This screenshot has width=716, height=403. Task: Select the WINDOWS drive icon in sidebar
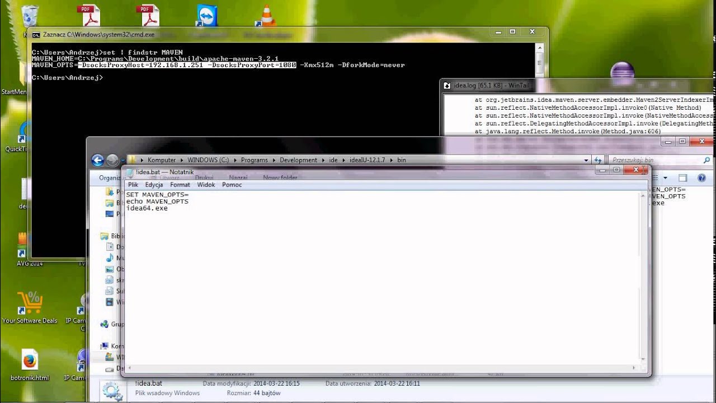click(110, 357)
